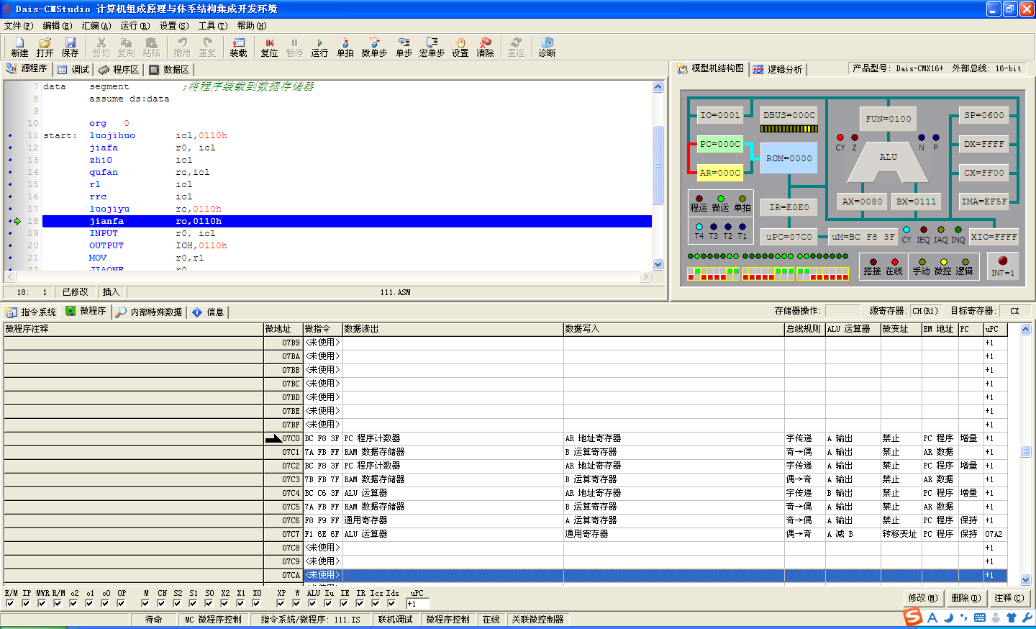Click the 复位 (Reset) toolbar icon
This screenshot has width=1036, height=629.
tap(269, 47)
